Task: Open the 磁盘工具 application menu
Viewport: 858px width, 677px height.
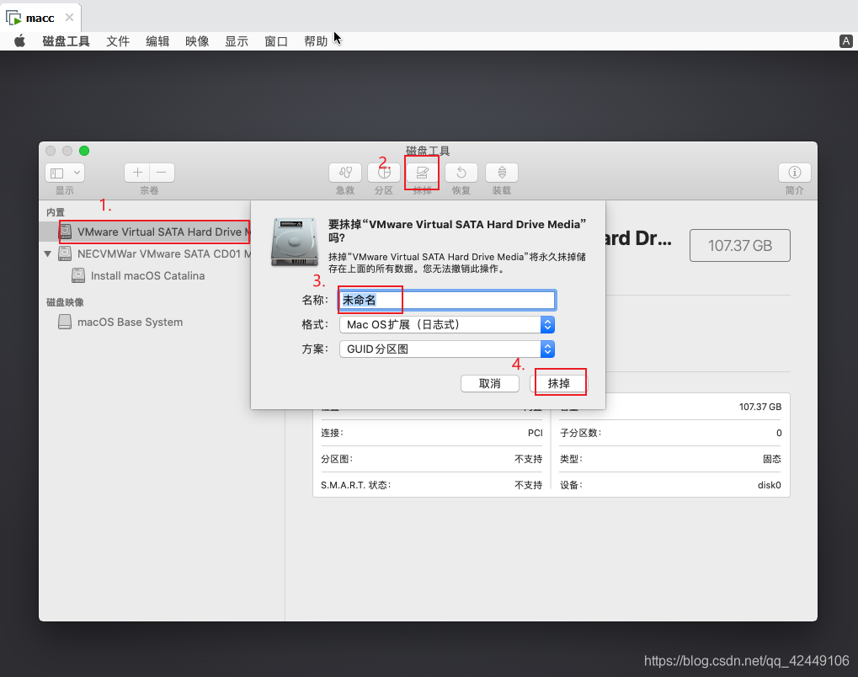Action: 66,41
